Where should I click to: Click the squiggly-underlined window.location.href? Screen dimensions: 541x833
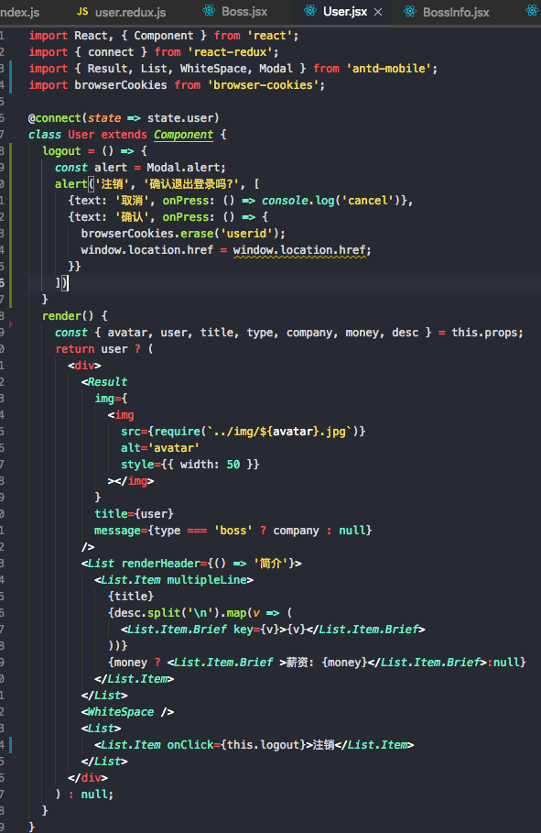301,250
